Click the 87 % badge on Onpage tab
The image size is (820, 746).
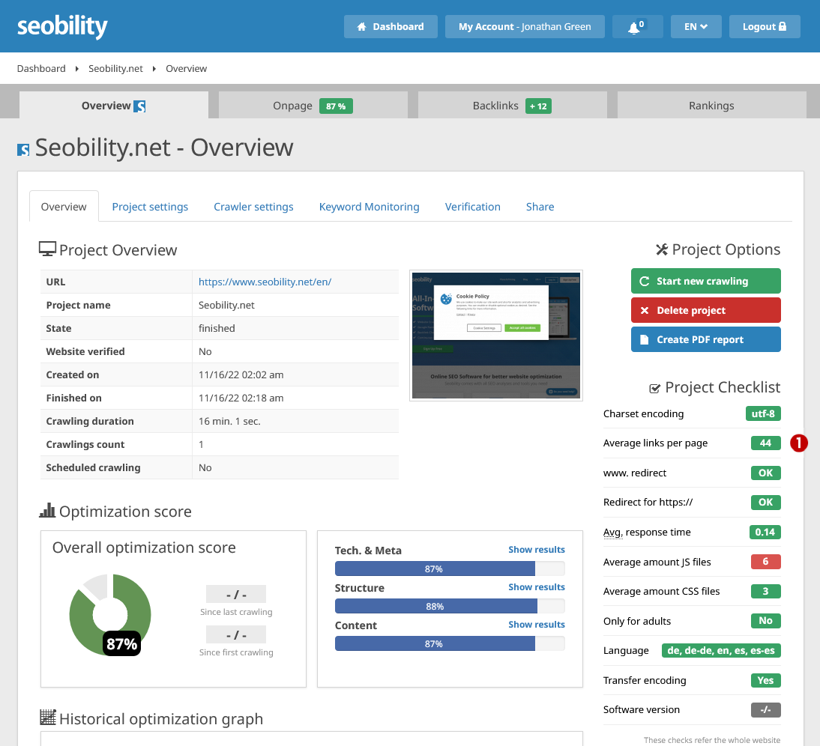[x=336, y=106]
